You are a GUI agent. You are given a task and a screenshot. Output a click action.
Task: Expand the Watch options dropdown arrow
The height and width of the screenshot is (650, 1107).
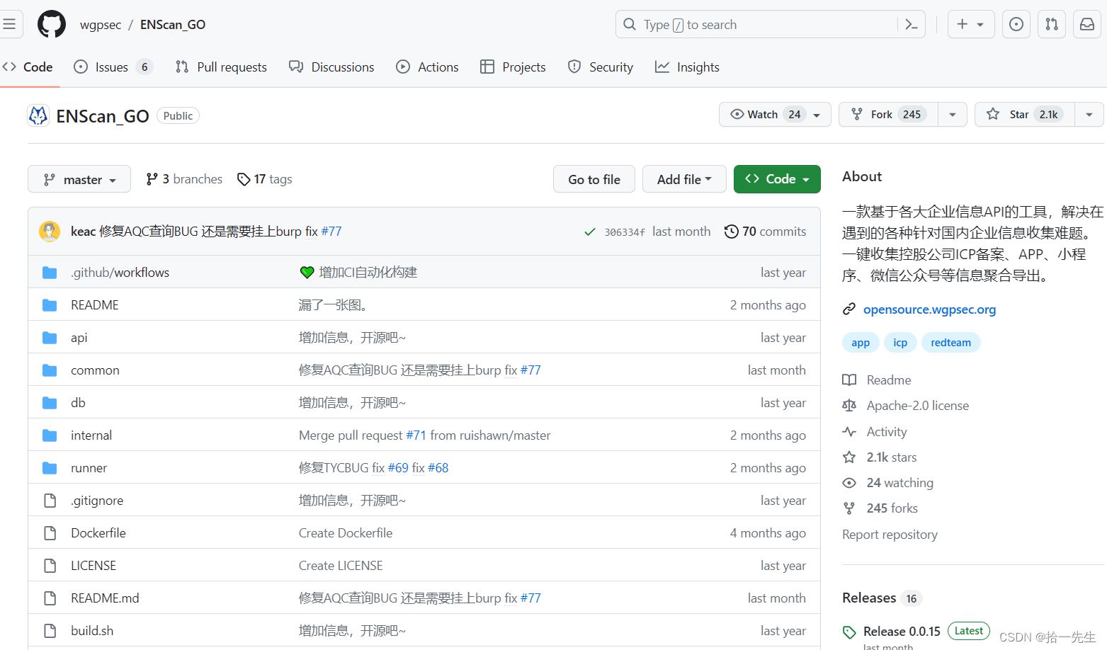click(x=817, y=115)
